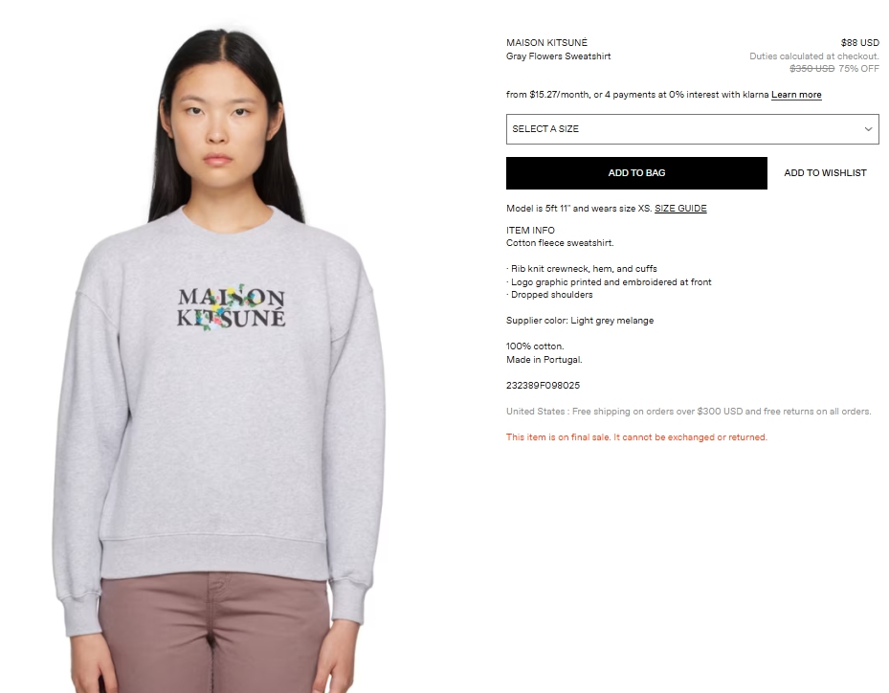Click the chevron arrow in the size selector
The height and width of the screenshot is (693, 889).
pyautogui.click(x=868, y=129)
